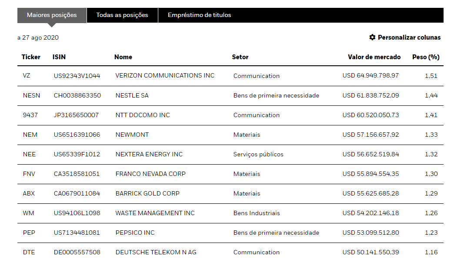Sort by the ISIN column header

click(59, 57)
